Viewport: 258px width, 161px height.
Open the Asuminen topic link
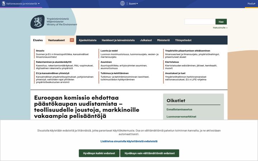click(106, 62)
